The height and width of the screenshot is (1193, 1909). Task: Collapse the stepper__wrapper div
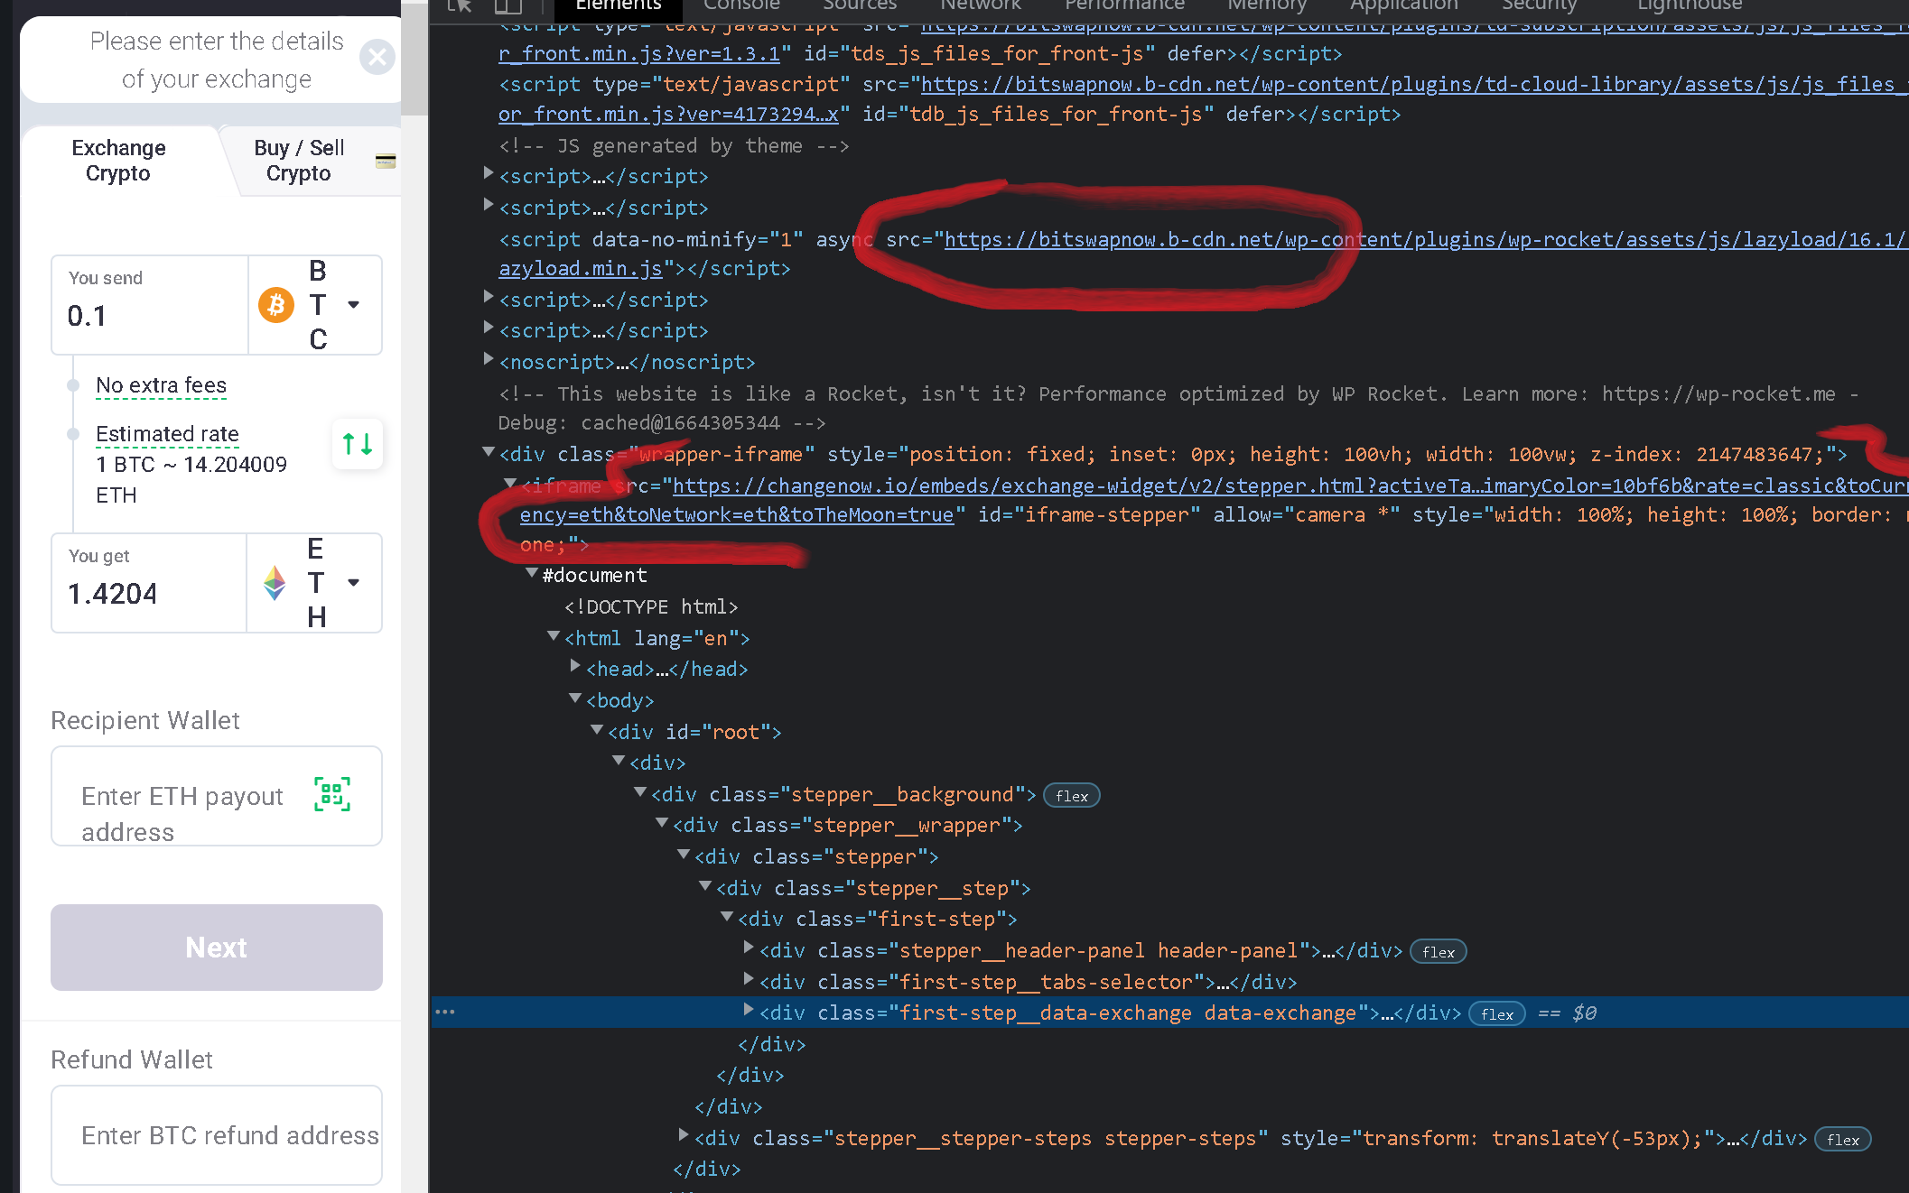point(662,822)
